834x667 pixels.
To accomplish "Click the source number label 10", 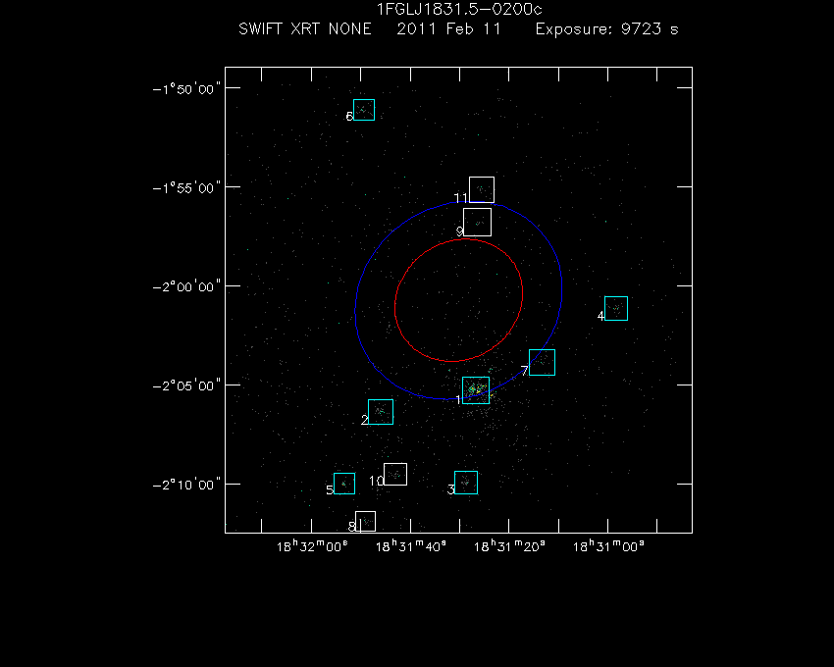I will point(376,481).
